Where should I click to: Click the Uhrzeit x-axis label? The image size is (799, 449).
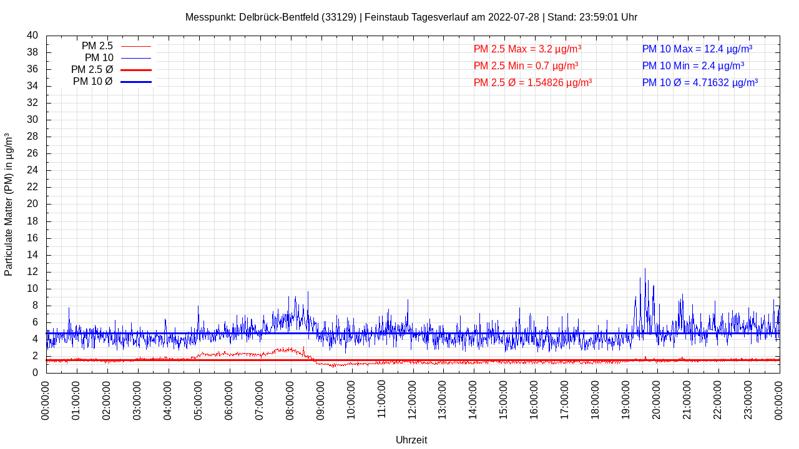pos(411,440)
